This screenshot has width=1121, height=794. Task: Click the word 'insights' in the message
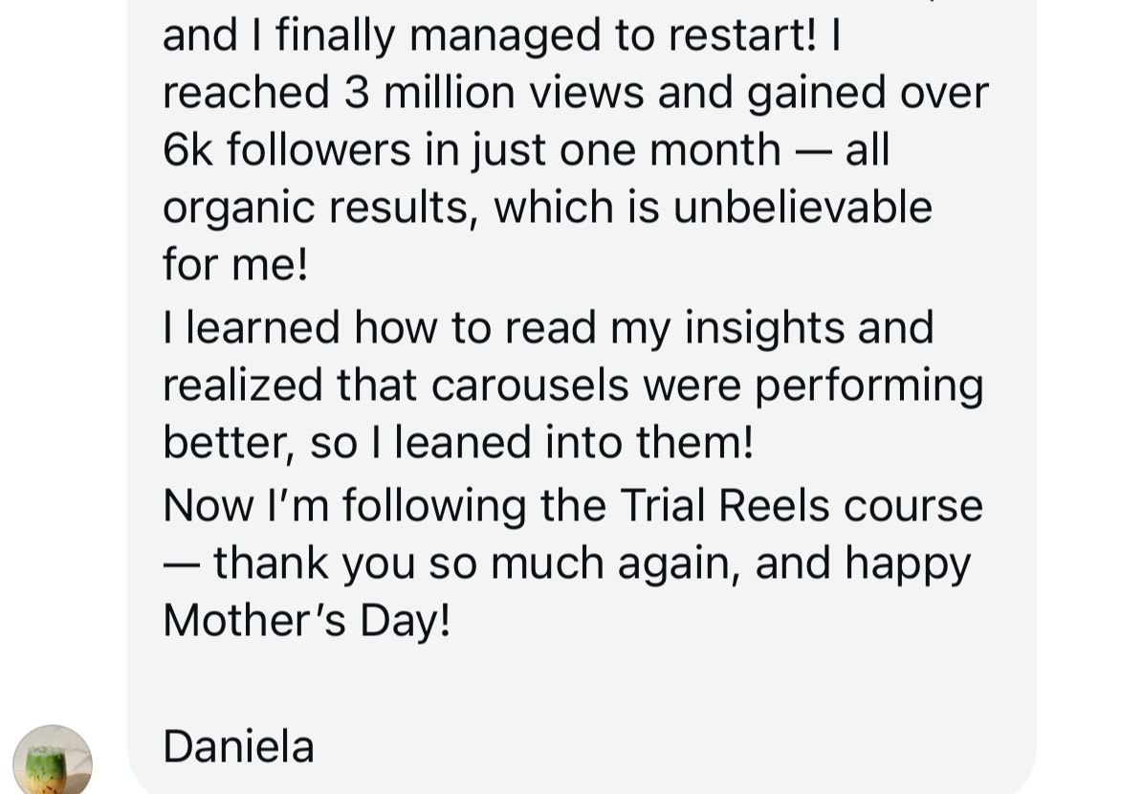tap(764, 329)
